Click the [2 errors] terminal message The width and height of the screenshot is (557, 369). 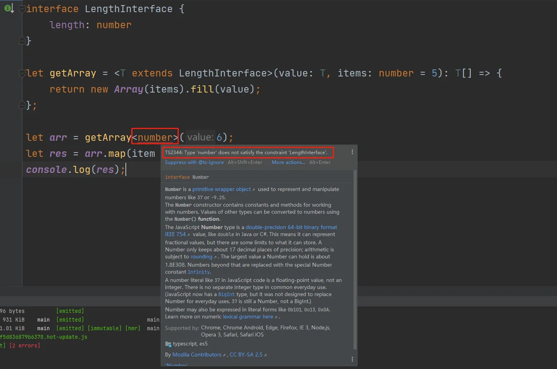tap(25, 346)
